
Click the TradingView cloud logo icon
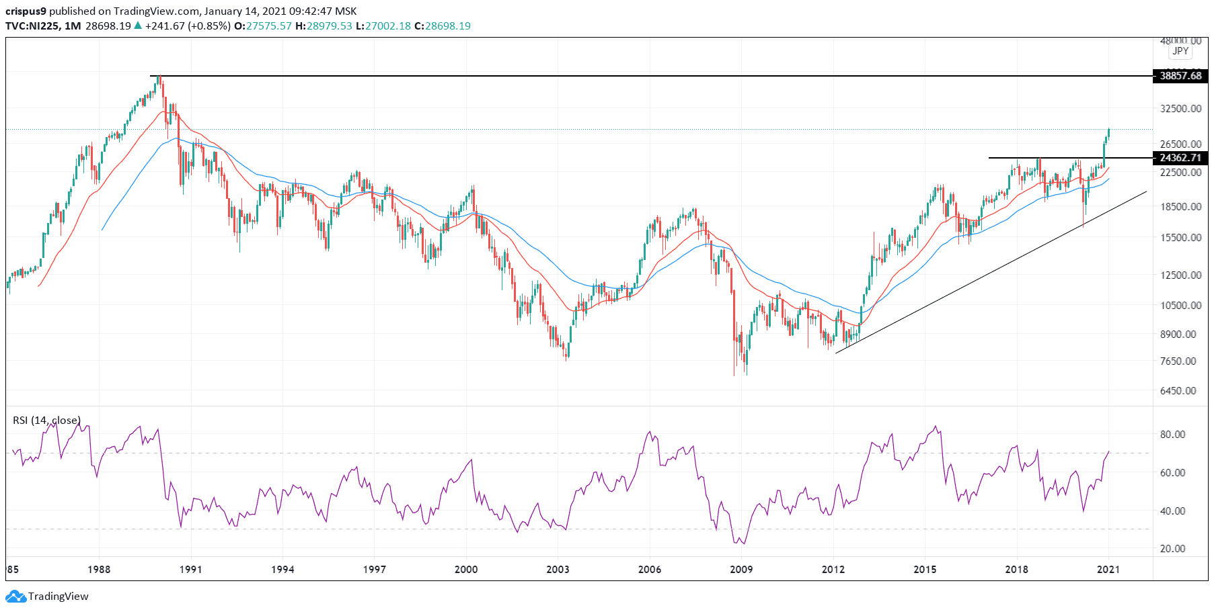(15, 597)
